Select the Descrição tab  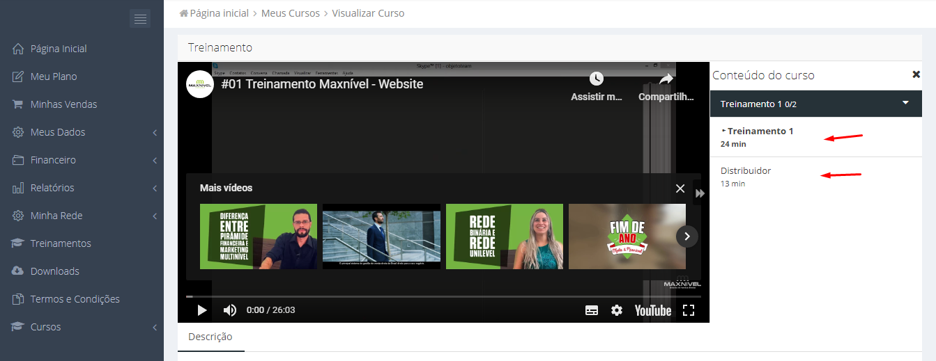(210, 337)
